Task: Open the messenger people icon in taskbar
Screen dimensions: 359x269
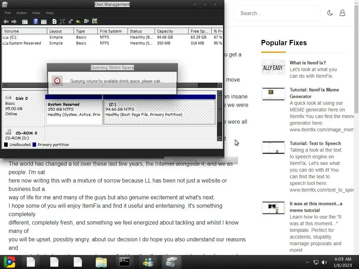Action: tap(148, 262)
